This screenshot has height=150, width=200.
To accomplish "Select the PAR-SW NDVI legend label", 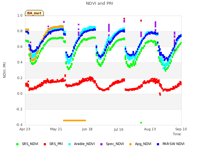I will pyautogui.click(x=173, y=144).
